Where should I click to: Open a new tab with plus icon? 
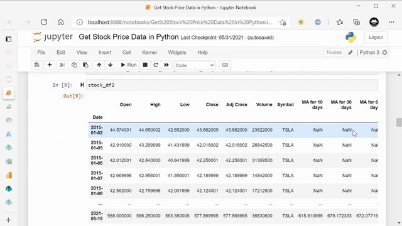(8, 220)
